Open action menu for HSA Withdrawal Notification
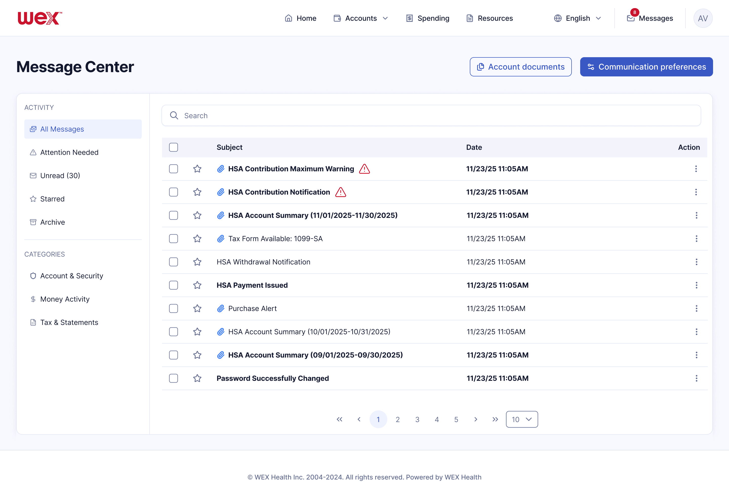 696,262
